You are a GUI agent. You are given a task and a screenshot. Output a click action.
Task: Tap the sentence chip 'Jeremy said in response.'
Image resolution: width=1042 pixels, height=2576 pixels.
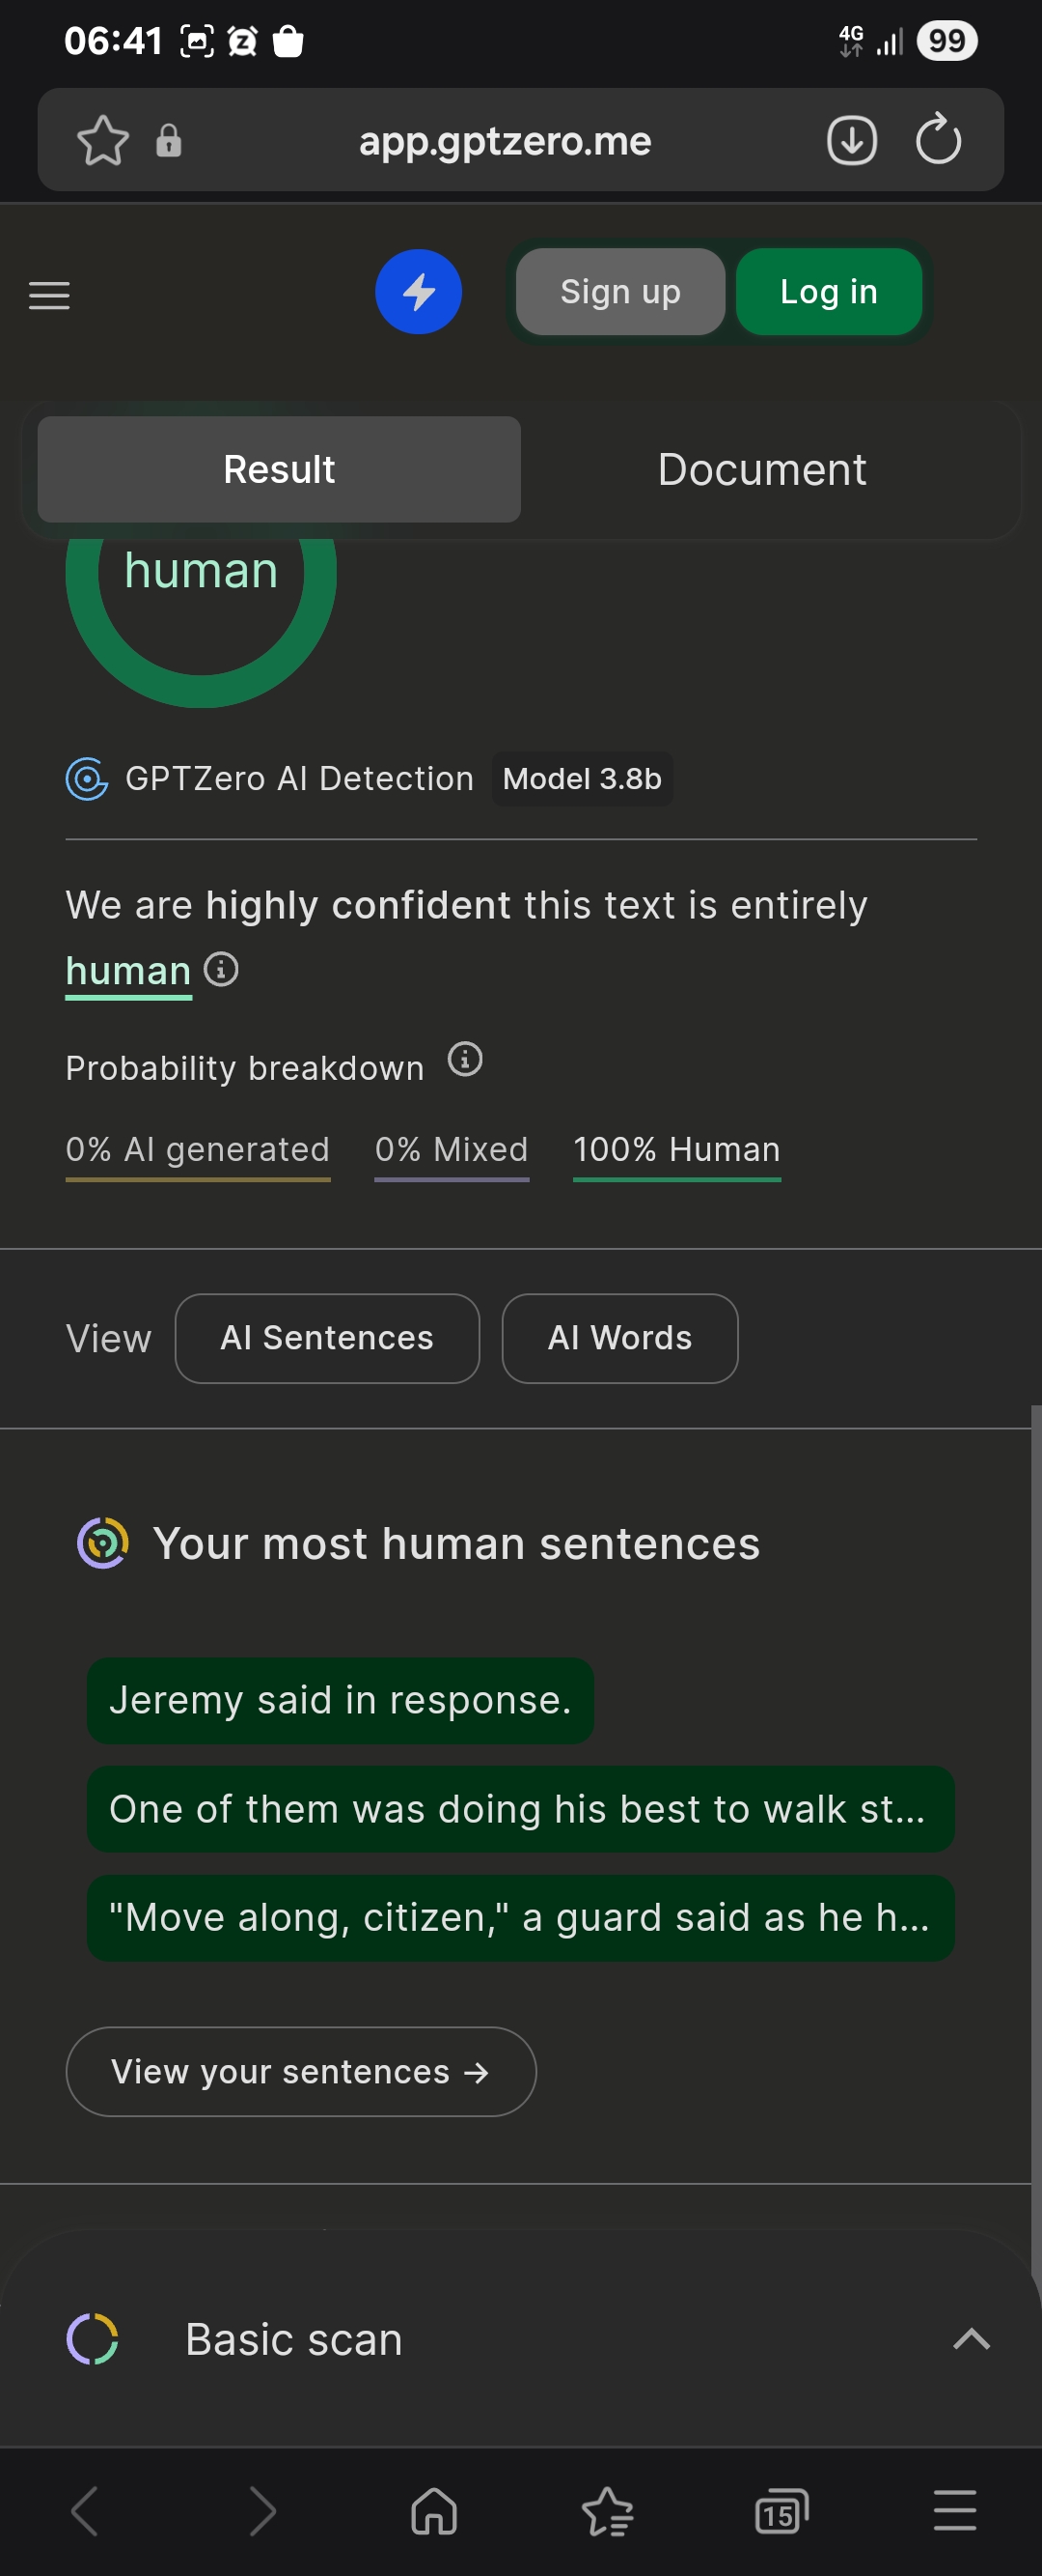tap(340, 1699)
